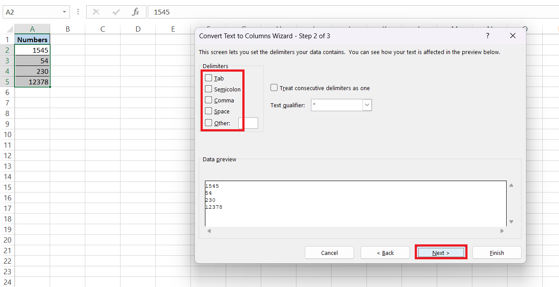The width and height of the screenshot is (559, 287).
Task: Select column E header
Action: coord(173,29)
